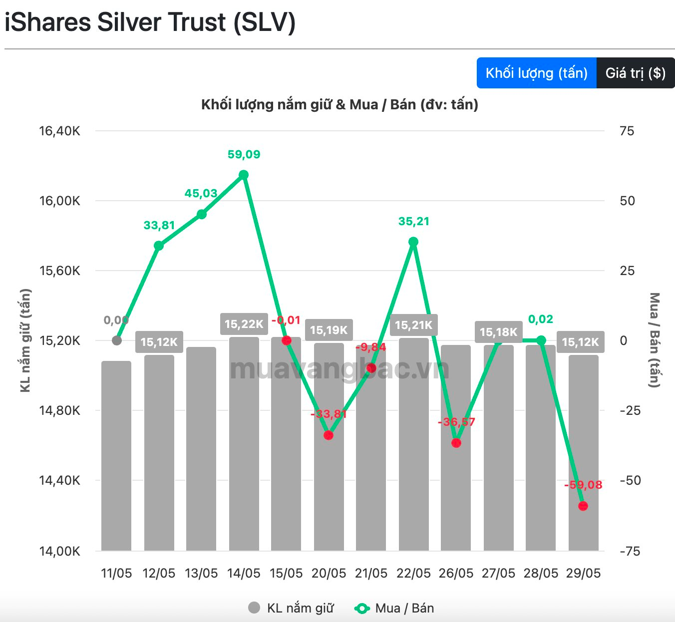Toggle Mua / Bán legend series
The height and width of the screenshot is (622, 675).
394,608
